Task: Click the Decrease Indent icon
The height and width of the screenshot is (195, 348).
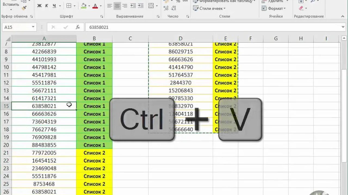Action: click(133, 6)
